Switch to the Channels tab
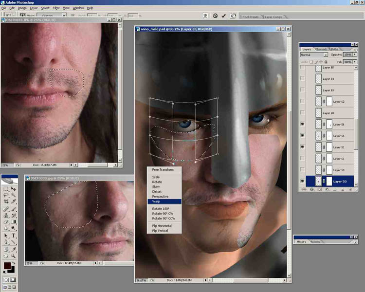The height and width of the screenshot is (292, 365). tap(321, 49)
